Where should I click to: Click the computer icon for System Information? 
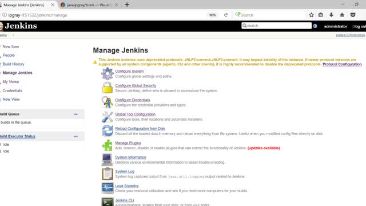tap(108, 160)
